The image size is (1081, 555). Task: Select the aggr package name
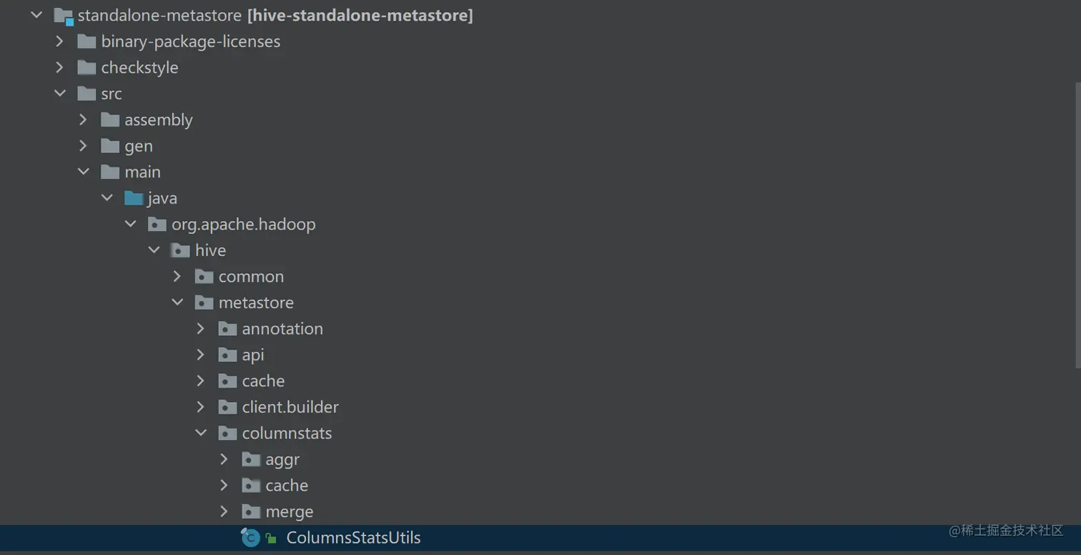[282, 460]
